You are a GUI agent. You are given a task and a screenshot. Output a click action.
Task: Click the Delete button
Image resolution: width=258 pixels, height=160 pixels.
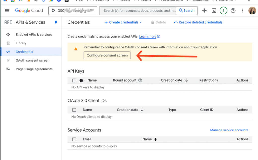click(158, 22)
